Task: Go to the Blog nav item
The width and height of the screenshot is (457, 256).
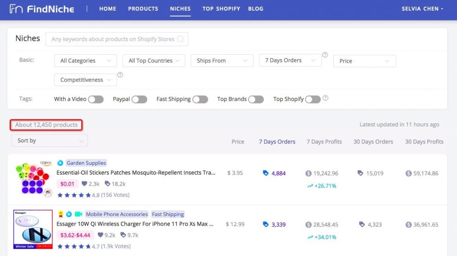Action: pos(256,9)
